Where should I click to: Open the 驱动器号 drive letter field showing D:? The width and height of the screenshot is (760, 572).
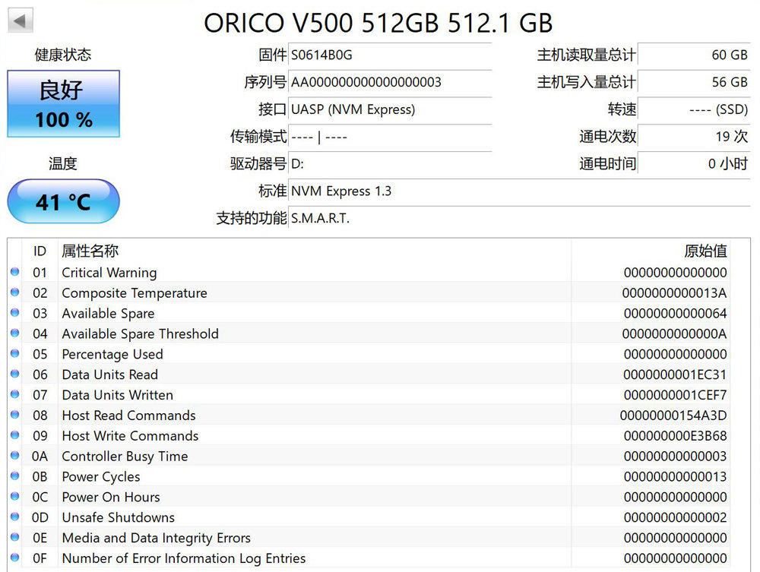click(390, 163)
